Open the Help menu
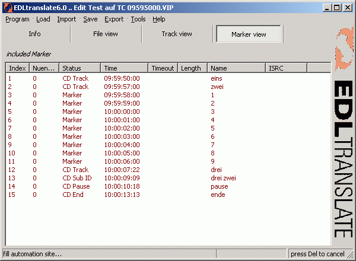Image resolution: width=356 pixels, height=261 pixels. pos(159,19)
